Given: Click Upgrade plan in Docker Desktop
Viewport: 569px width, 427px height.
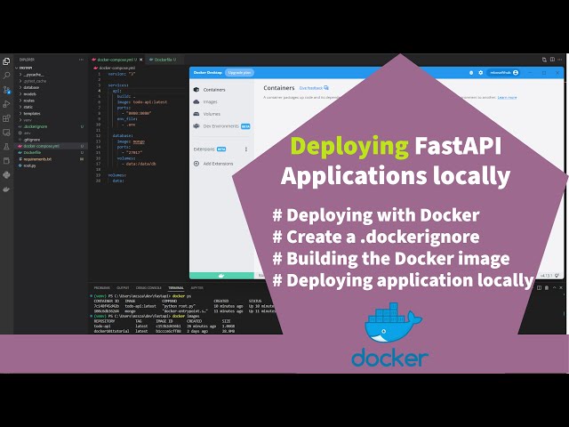Looking at the screenshot, I should [239, 73].
